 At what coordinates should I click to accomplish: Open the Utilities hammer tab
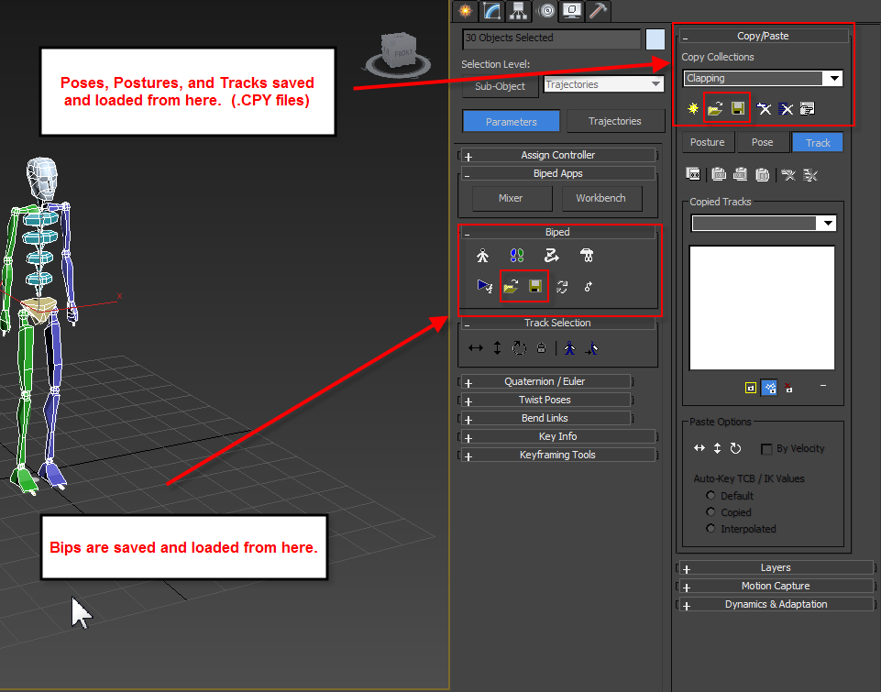598,11
